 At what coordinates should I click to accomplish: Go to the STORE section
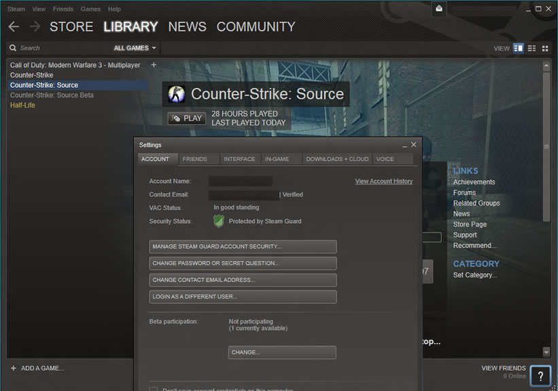click(71, 27)
